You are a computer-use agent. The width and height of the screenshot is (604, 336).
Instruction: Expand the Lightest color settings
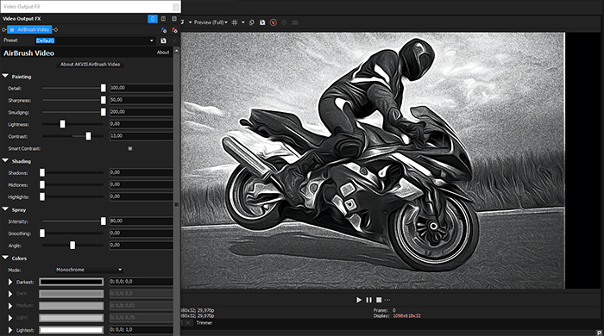(x=10, y=330)
